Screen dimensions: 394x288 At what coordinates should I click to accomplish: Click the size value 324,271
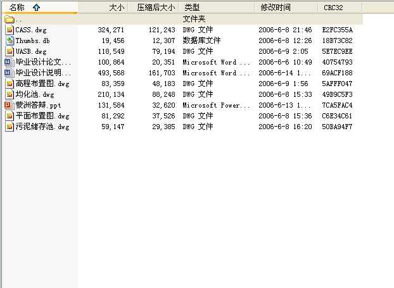[111, 30]
